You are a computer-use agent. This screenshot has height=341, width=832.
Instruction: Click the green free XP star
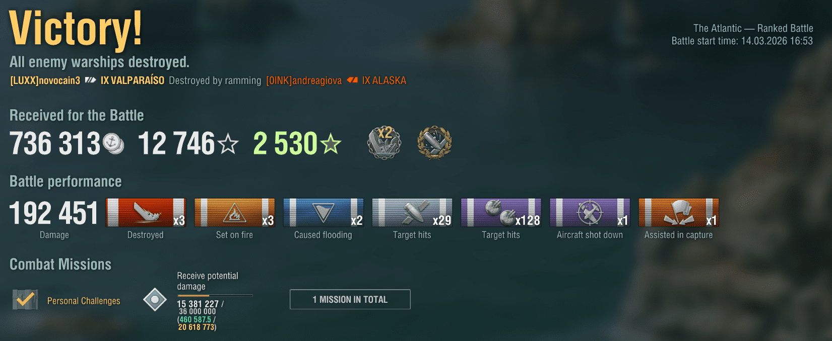point(331,144)
